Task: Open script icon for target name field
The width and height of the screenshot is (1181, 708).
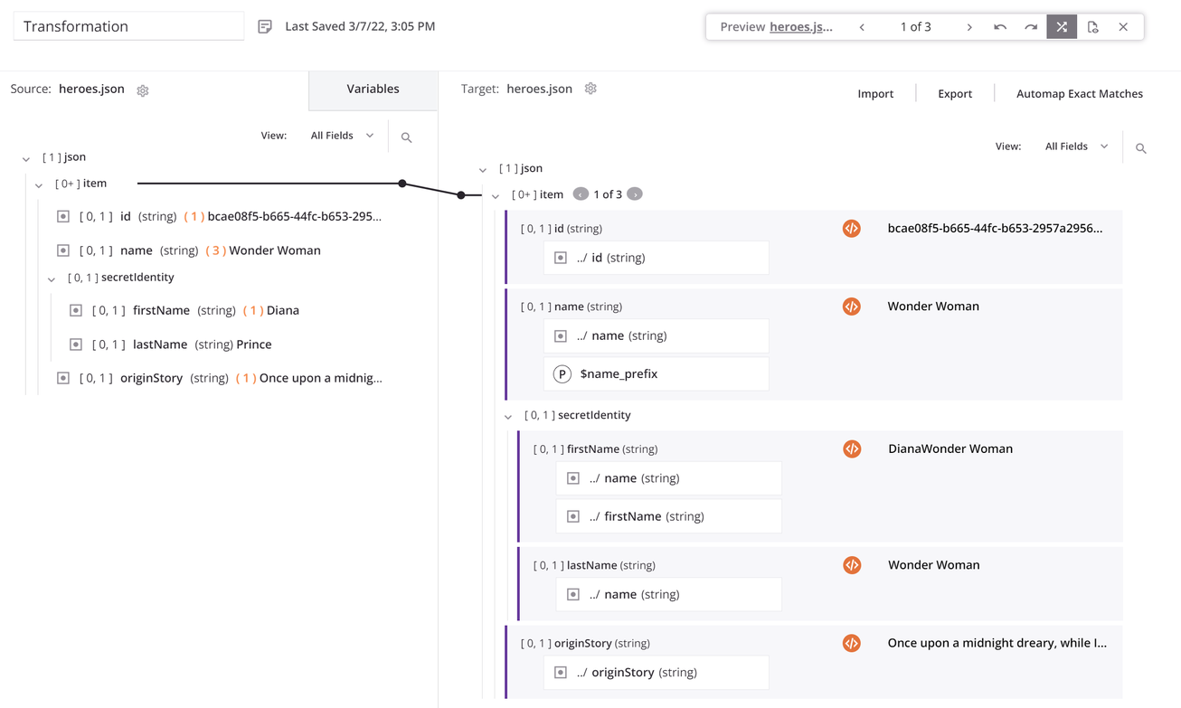Action: tap(851, 307)
